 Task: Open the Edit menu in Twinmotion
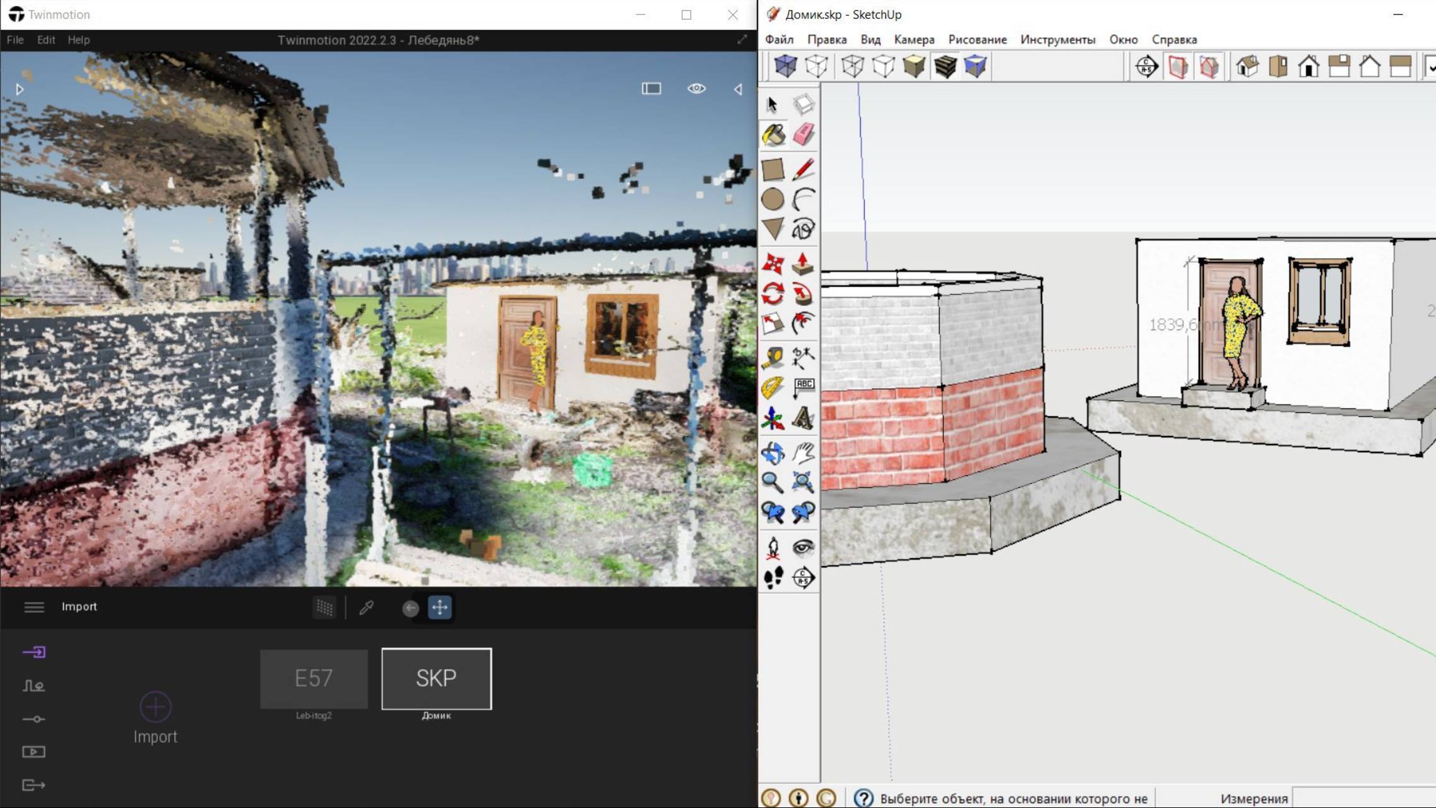[x=45, y=39]
